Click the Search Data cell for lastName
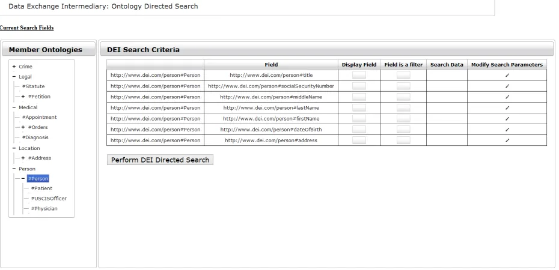559x270 pixels. 447,108
